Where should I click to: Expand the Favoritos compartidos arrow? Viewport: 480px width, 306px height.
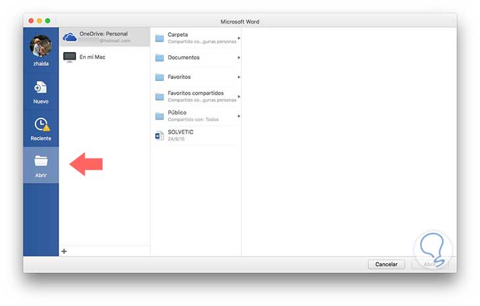239,97
